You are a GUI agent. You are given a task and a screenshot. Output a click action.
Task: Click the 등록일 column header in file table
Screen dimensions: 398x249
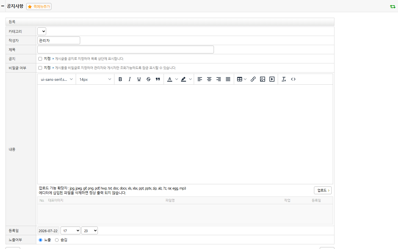pos(316,200)
